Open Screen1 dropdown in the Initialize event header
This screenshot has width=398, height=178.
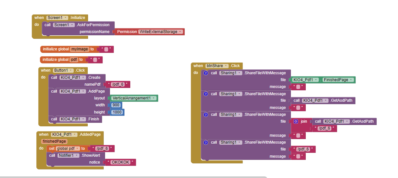pos(66,18)
